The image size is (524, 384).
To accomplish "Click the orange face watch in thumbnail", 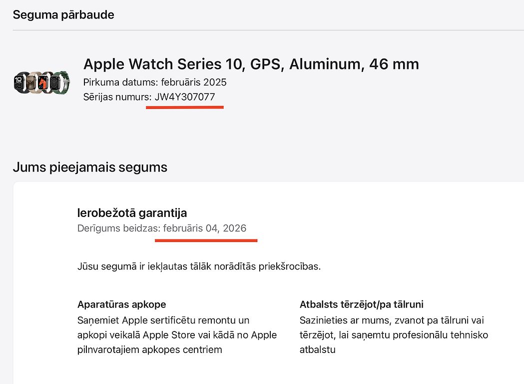I will (44, 82).
